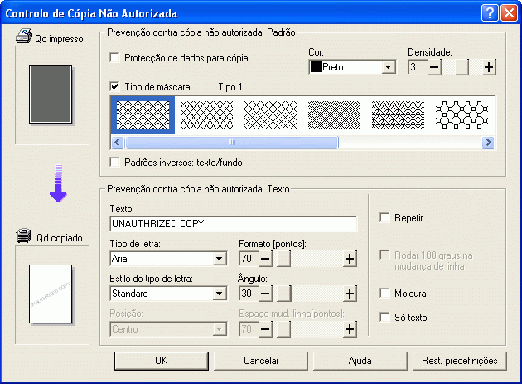Click Rest. predefinições to restore defaults

[459, 361]
